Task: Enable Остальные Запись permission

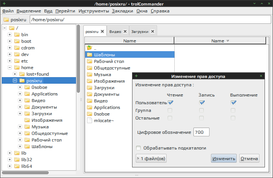Action: click(201, 118)
